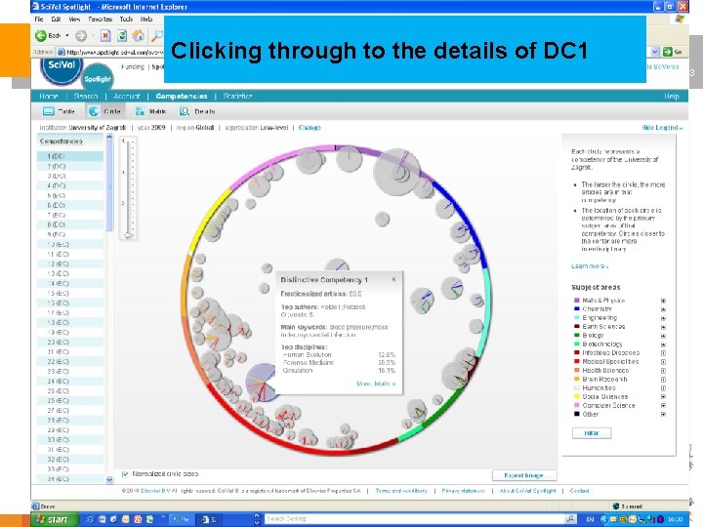Click the About SciVal Spotlight link
The height and width of the screenshot is (527, 703).
click(527, 491)
